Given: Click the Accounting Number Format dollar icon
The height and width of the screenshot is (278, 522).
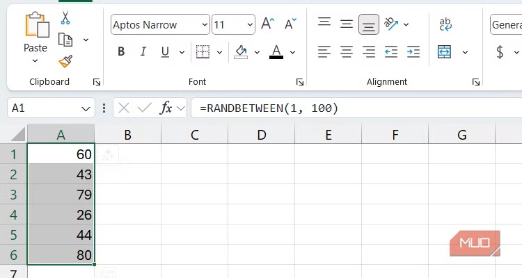Looking at the screenshot, I should tap(500, 52).
